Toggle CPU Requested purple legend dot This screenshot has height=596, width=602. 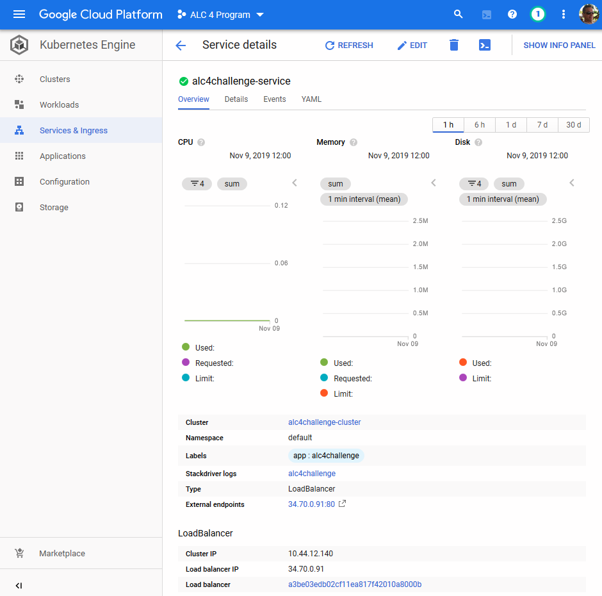[x=186, y=362]
